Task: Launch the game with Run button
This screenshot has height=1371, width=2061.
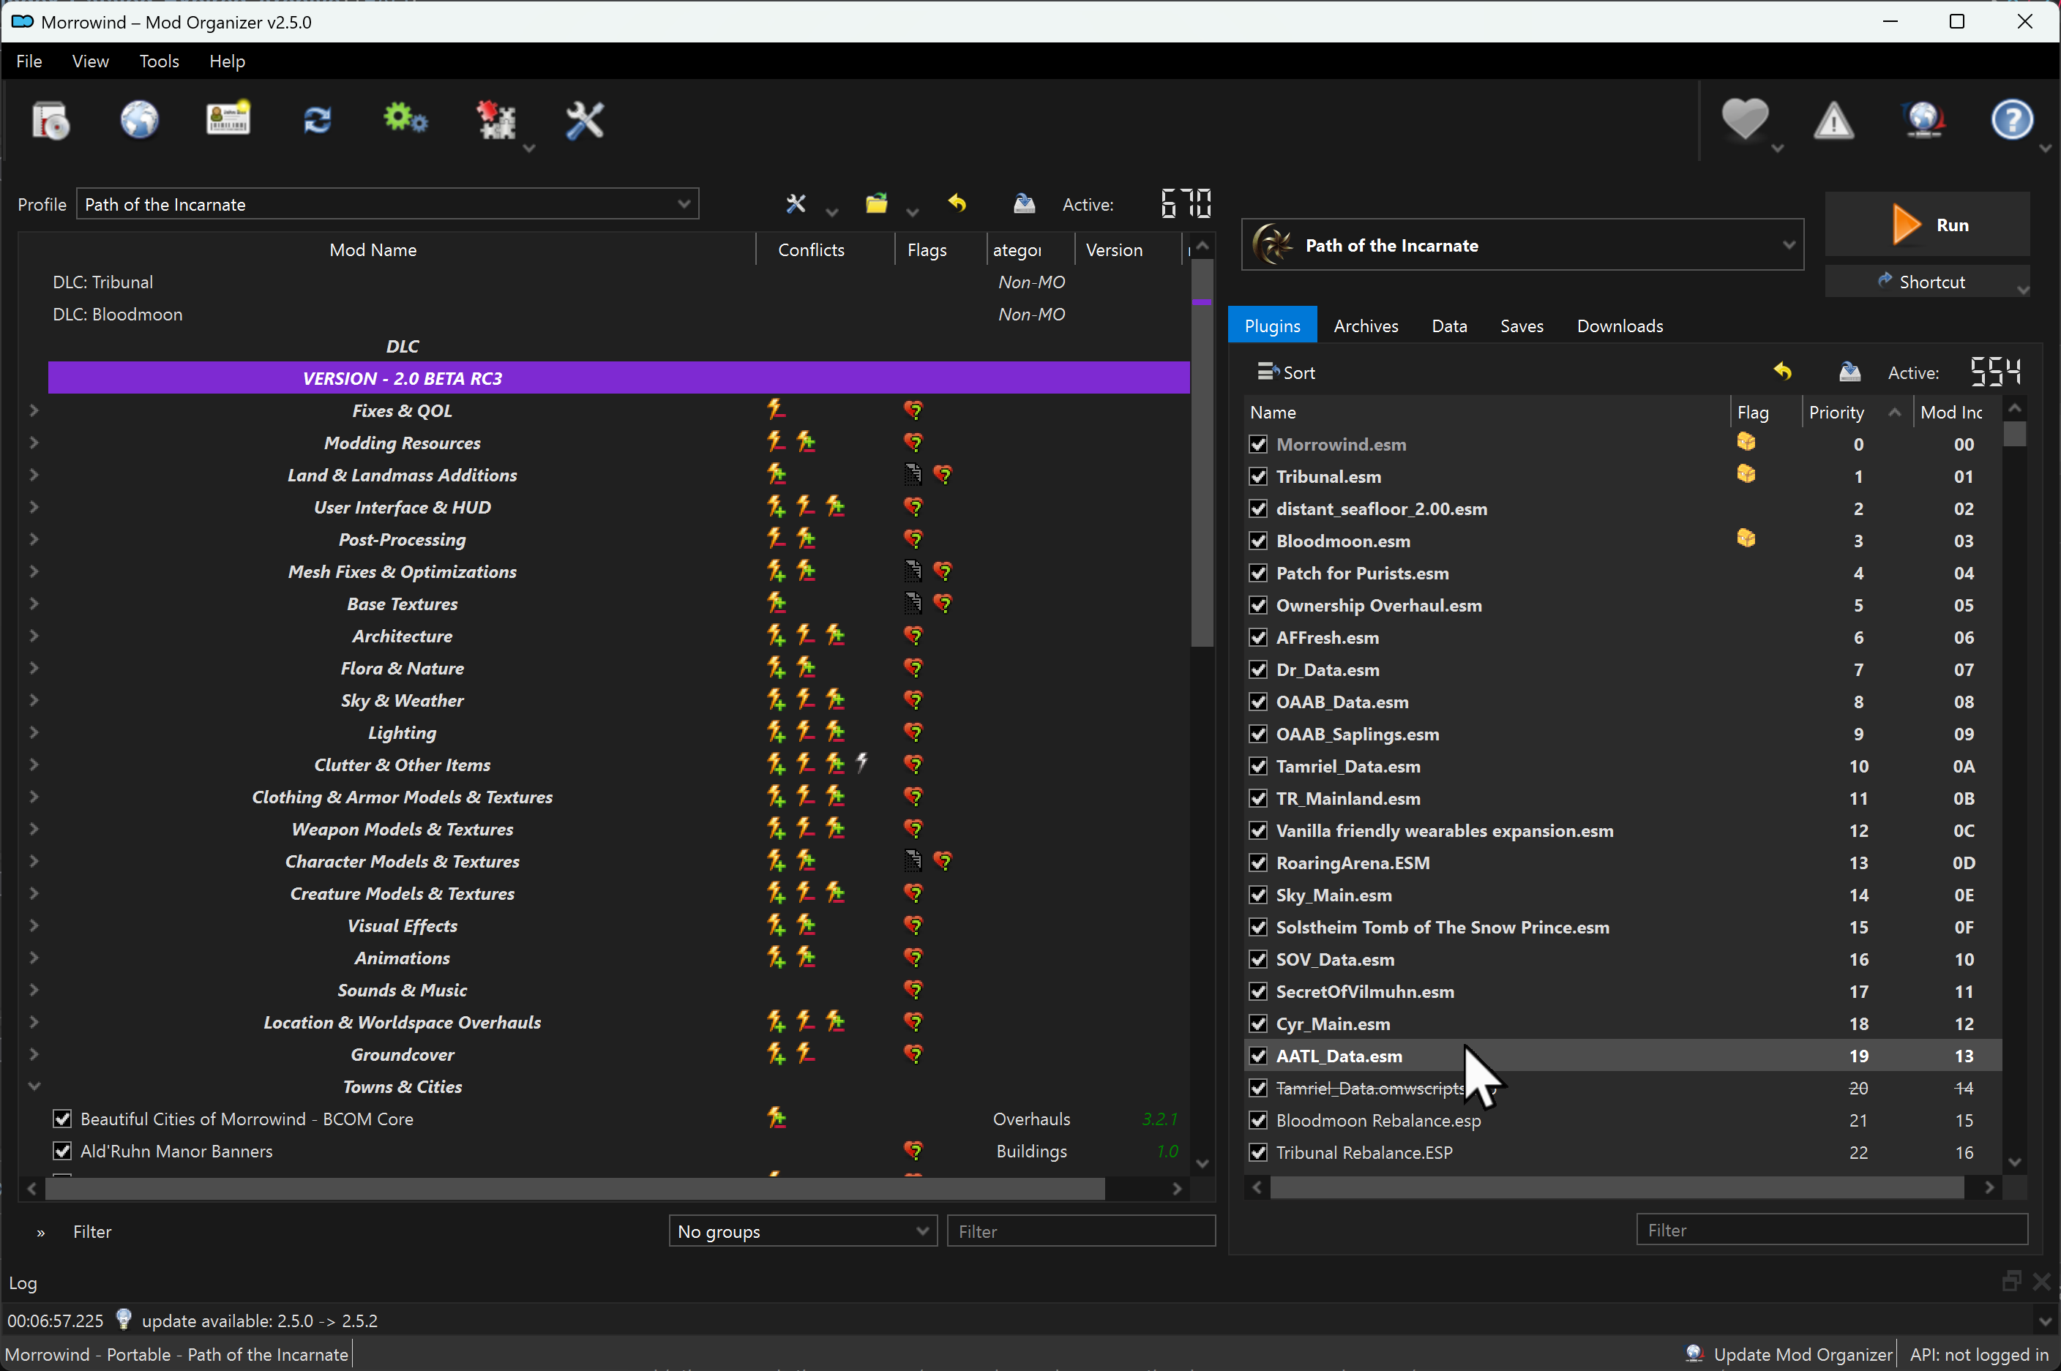Action: [x=1927, y=225]
